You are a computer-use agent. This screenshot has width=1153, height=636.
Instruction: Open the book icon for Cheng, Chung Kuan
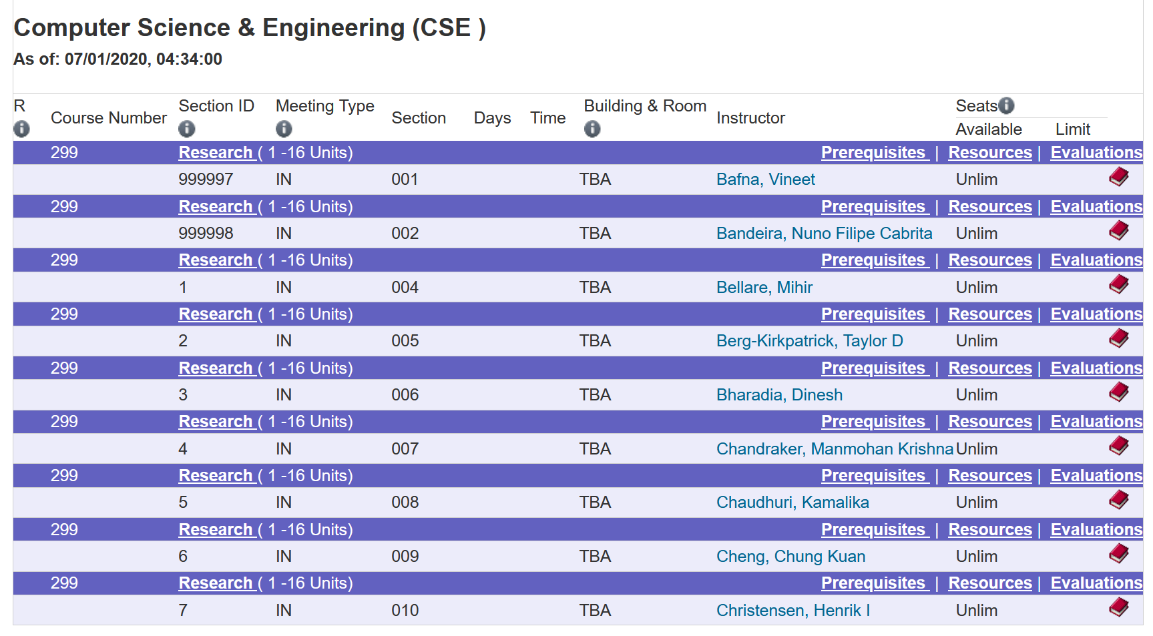click(x=1119, y=553)
